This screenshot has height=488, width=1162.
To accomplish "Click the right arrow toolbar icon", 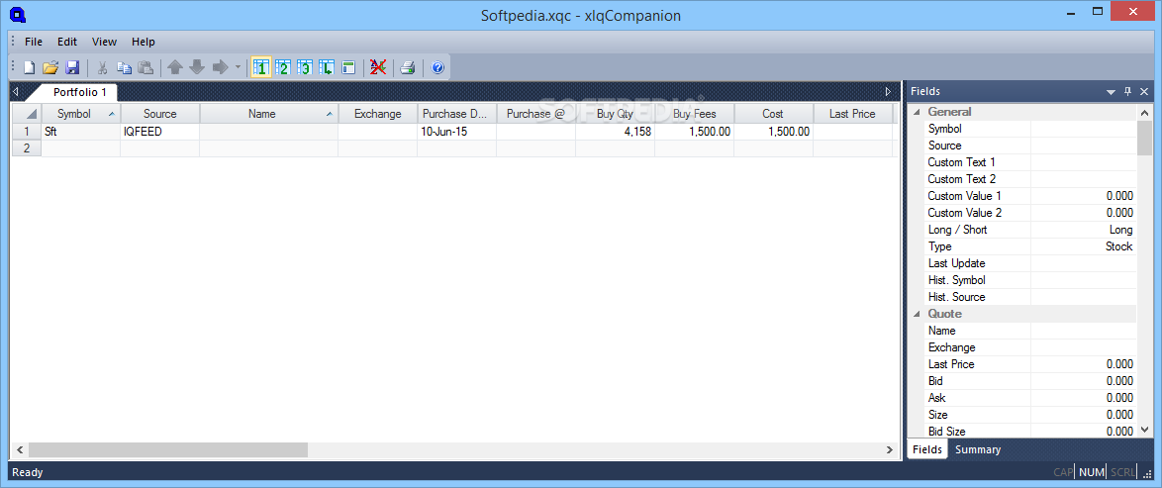I will pyautogui.click(x=220, y=67).
